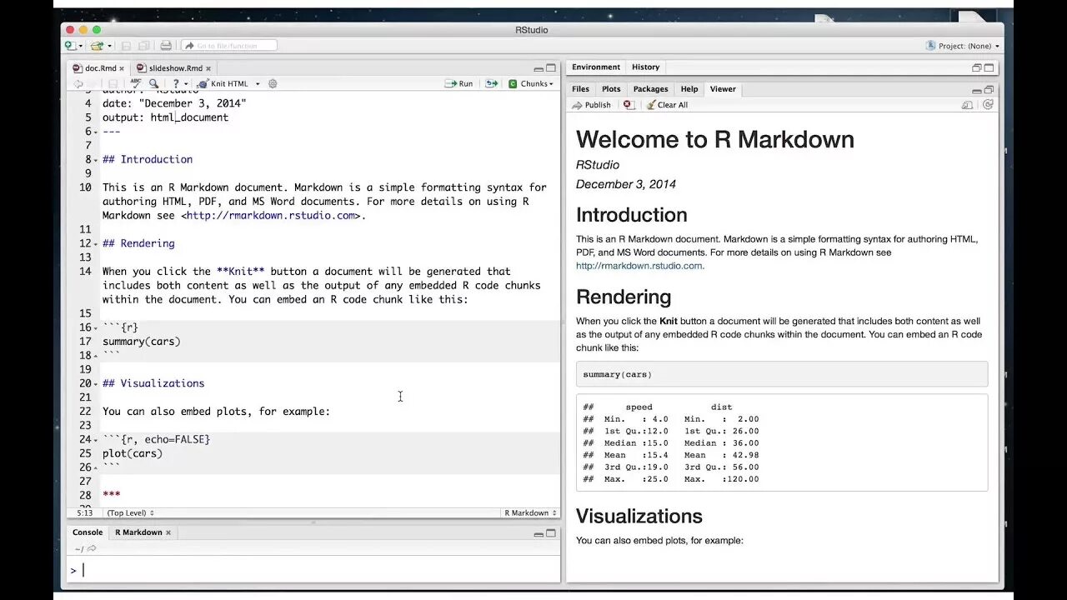1067x600 pixels.
Task: Switch to the History tab
Action: [645, 67]
